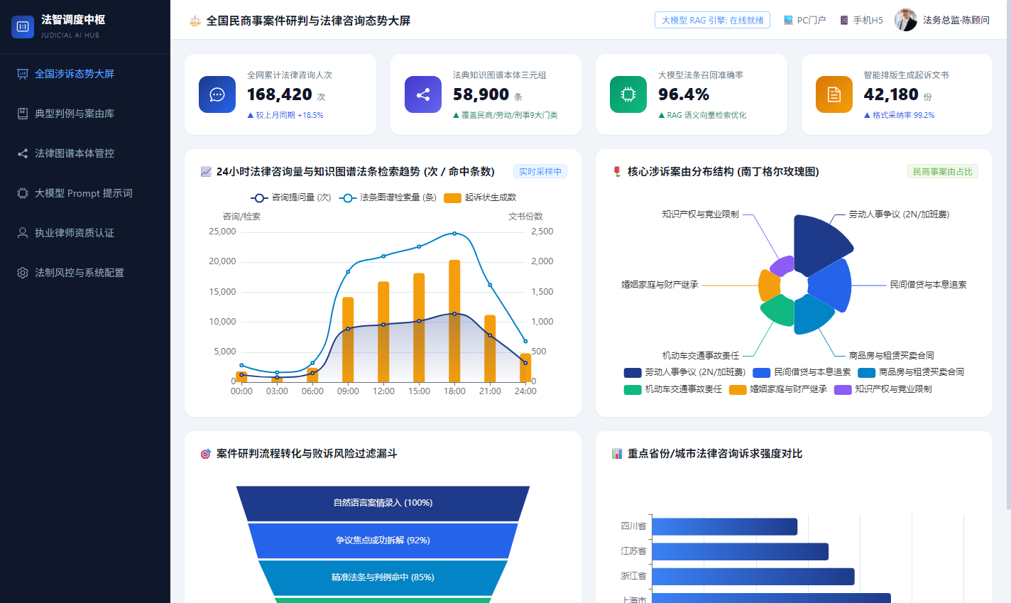Image resolution: width=1011 pixels, height=603 pixels.
Task: Click the 四川省 horizontal bar
Action: (x=725, y=527)
